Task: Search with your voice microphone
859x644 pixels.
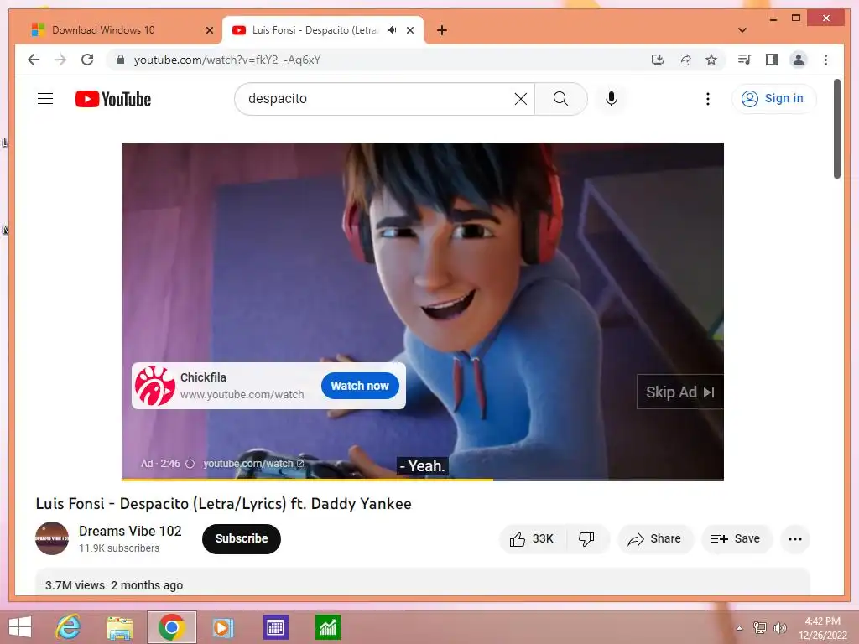Action: click(x=612, y=99)
